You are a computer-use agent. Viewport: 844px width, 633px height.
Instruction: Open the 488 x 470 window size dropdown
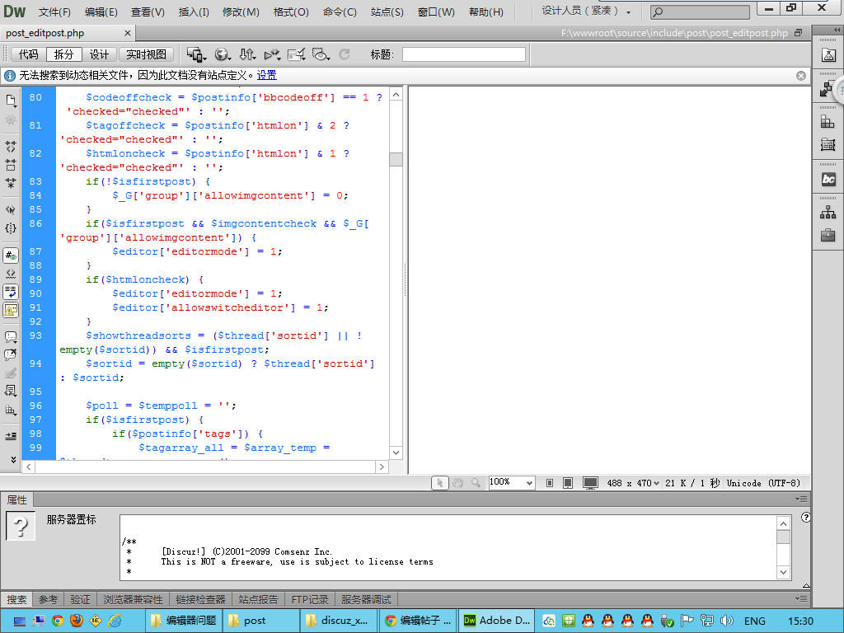pyautogui.click(x=633, y=483)
